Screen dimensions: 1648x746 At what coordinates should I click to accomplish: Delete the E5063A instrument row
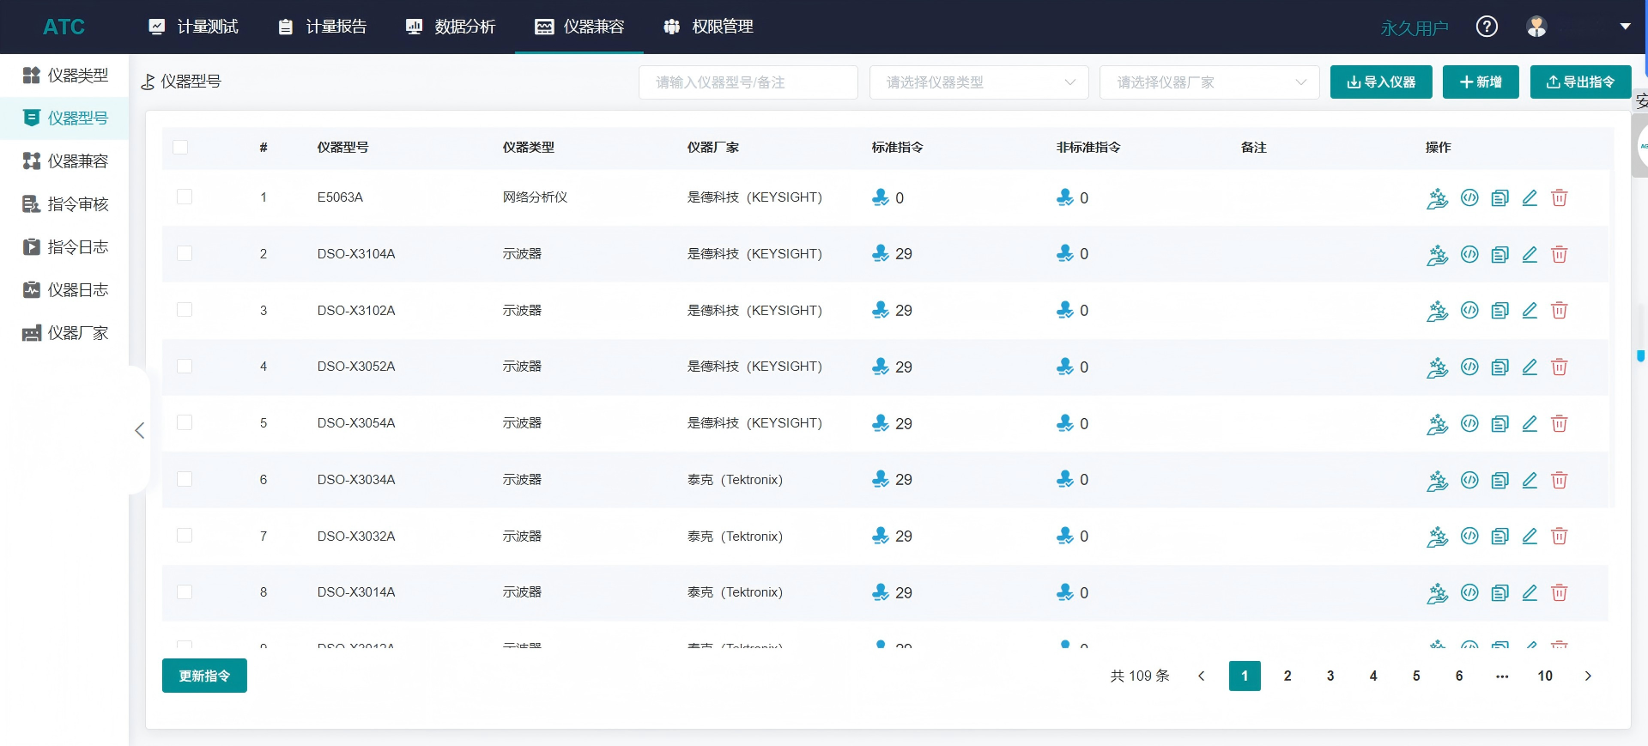(1560, 197)
